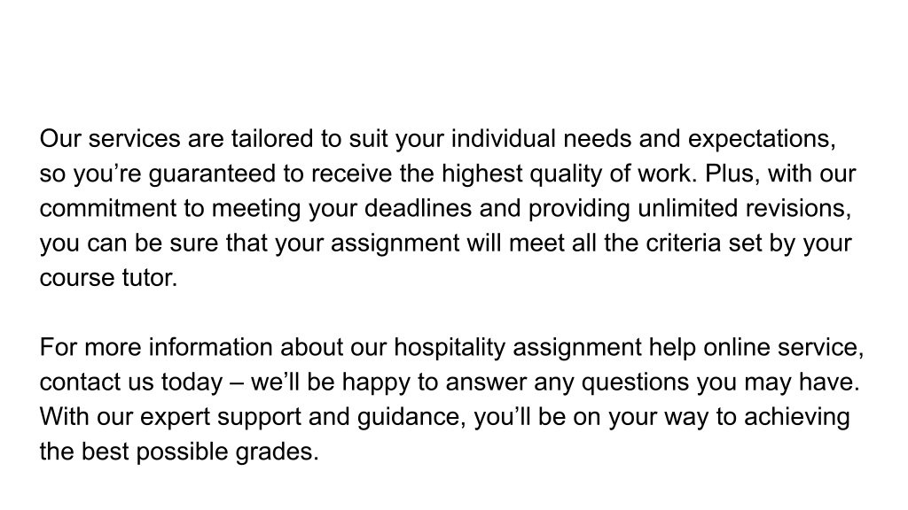Click the word "highest" in second line
Screen dimensions: 908x510
pyautogui.click(x=482, y=174)
